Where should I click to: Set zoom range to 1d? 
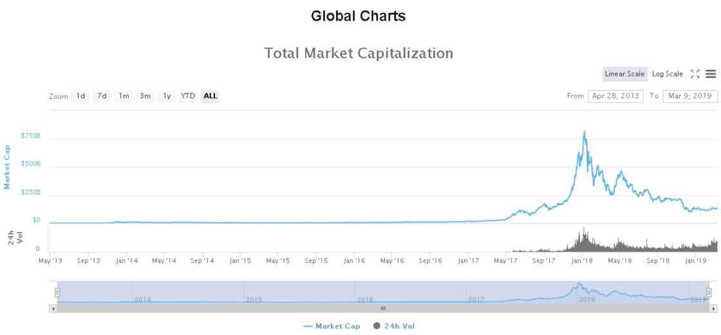click(80, 96)
